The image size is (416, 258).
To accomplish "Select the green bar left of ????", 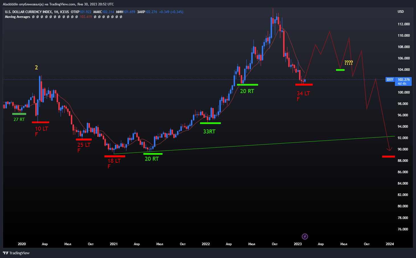I will click(x=340, y=70).
